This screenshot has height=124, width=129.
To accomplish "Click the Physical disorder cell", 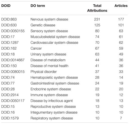I will pos(44,72).
